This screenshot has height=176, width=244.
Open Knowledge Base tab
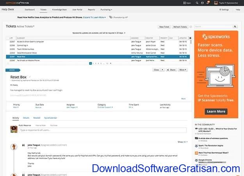click(x=59, y=10)
